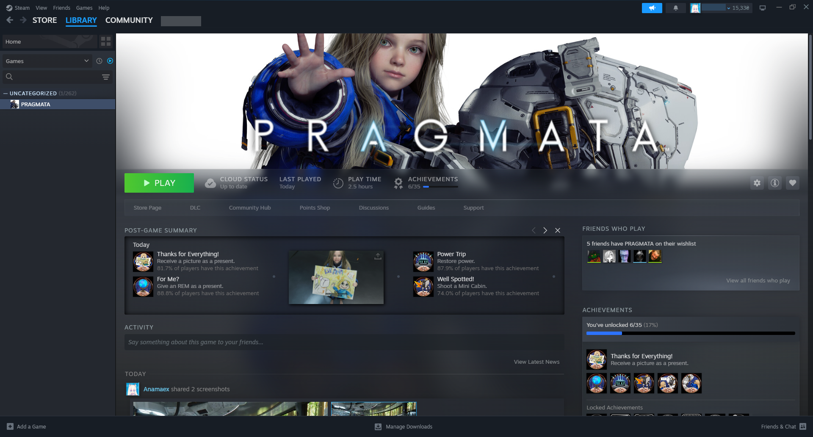Click the search magnifier icon
The image size is (813, 437).
click(x=9, y=77)
